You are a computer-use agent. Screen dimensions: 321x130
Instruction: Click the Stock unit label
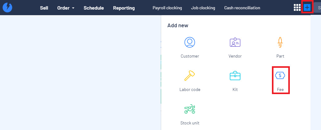(x=190, y=123)
